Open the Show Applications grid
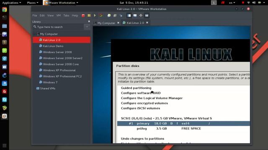This screenshot has width=268, height=150. (x=5, y=145)
